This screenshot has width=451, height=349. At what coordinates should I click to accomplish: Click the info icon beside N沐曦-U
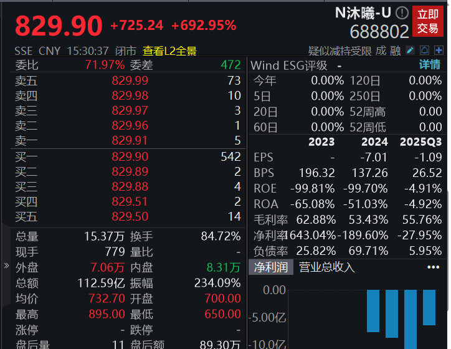click(x=402, y=12)
